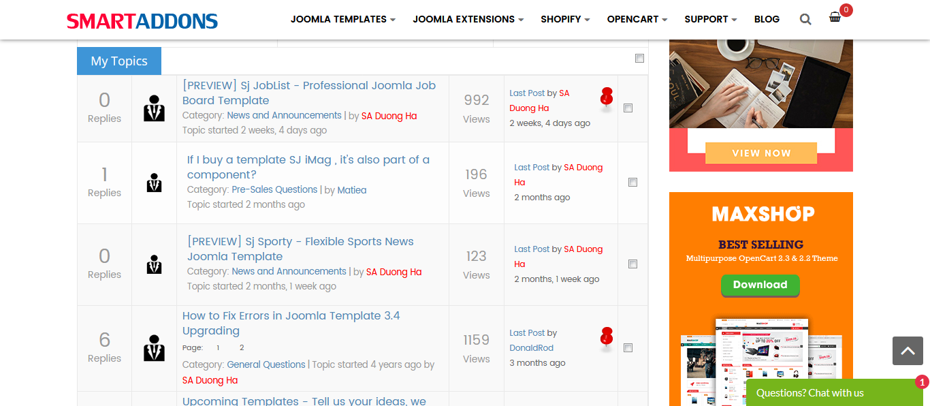The height and width of the screenshot is (406, 930).
Task: Open author Matiea's profile
Action: 352,190
